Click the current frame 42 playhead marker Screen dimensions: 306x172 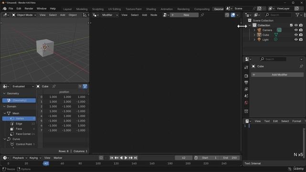click(x=46, y=163)
